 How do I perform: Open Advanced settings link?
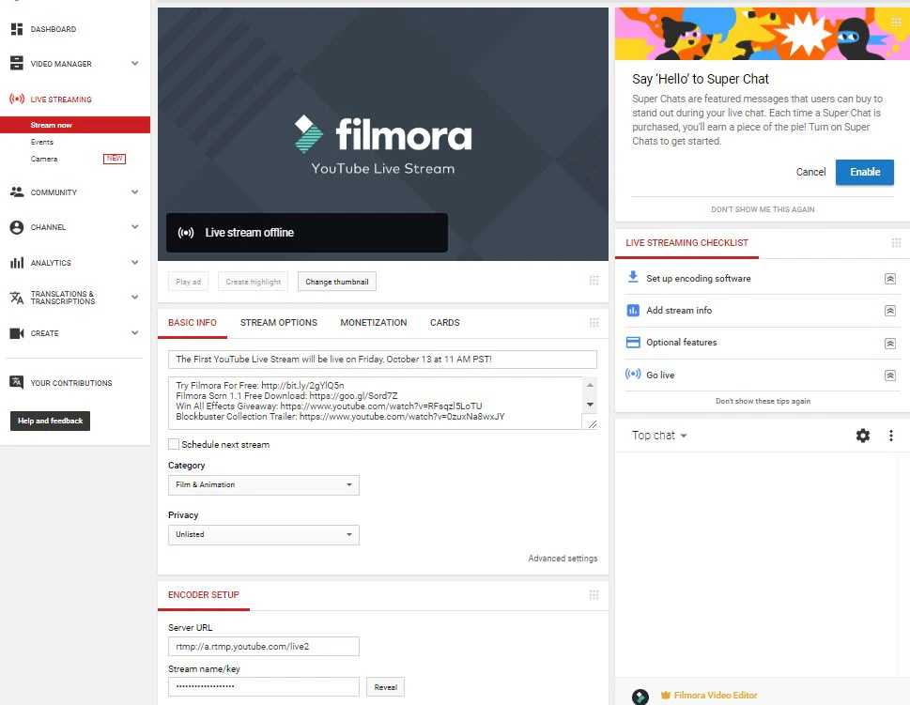[563, 559]
